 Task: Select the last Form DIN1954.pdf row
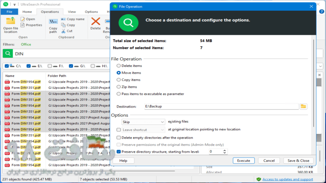(57, 165)
